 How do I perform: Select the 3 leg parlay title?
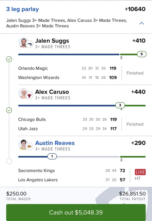click(x=23, y=9)
